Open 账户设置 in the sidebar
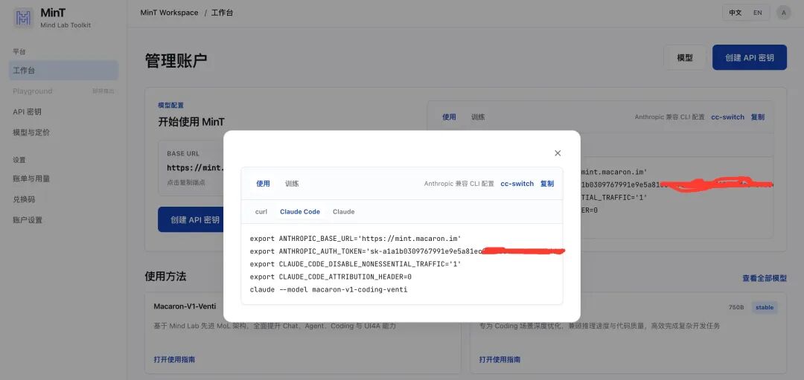Viewport: 804px width, 380px height. click(63, 220)
